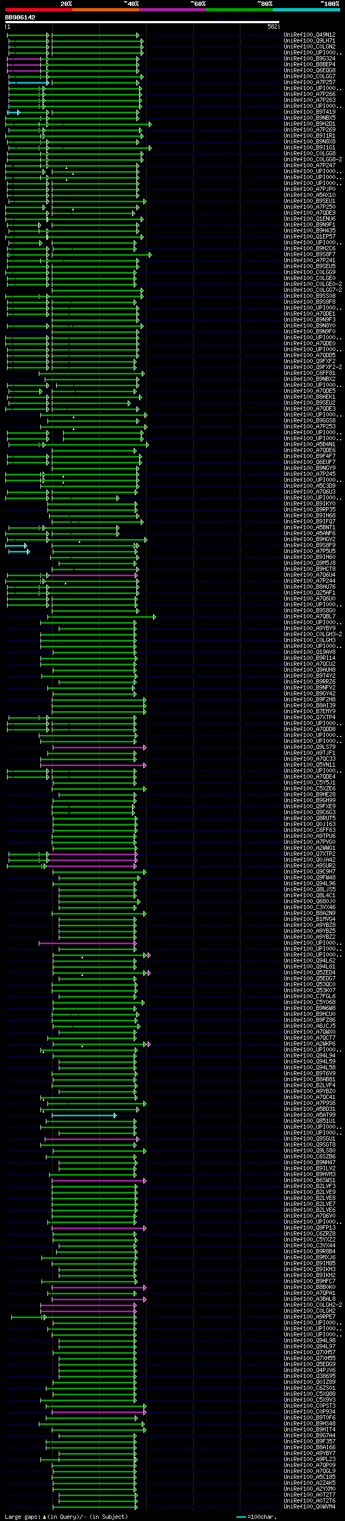This screenshot has width=345, height=1521.
Task: Click hit UniRef100_A2WWG1
Action: [309, 849]
